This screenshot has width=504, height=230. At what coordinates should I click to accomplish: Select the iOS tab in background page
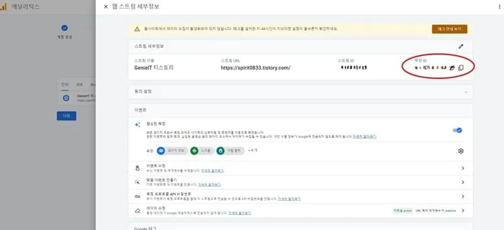[79, 85]
